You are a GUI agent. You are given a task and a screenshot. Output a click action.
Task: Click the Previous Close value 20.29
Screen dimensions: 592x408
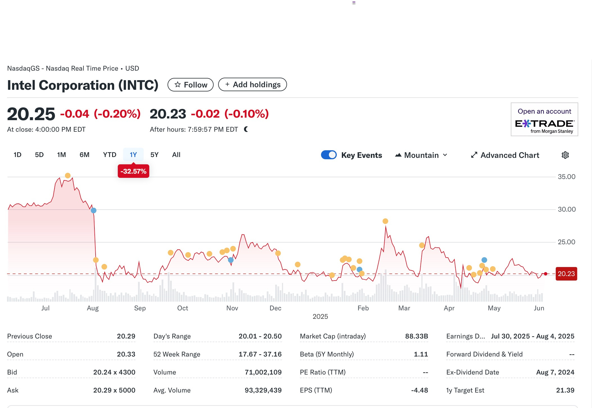tap(126, 336)
